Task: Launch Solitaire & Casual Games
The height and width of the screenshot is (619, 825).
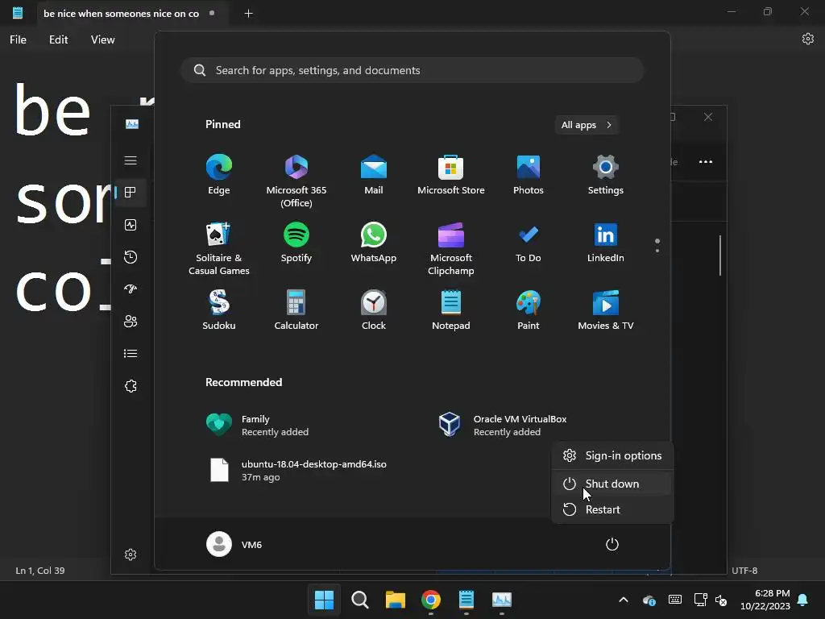Action: click(x=219, y=248)
